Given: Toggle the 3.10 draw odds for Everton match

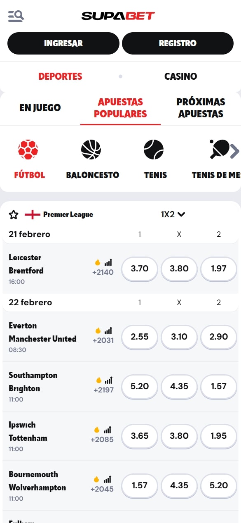Looking at the screenshot, I should tap(179, 337).
